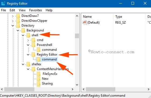
Task: Click the Directory folder icon
Action: (x=18, y=26)
